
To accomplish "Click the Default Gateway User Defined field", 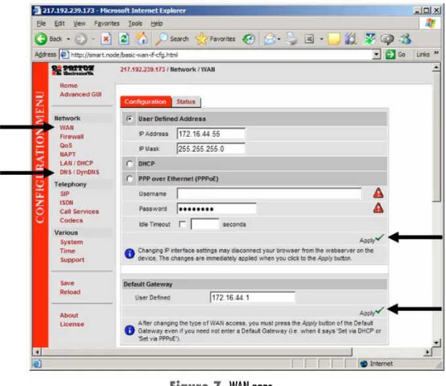I will coord(252,297).
